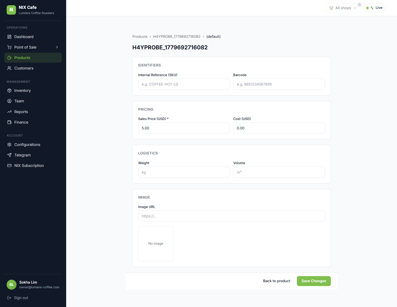This screenshot has height=307, width=397.
Task: Click the Point of Sale cart icon
Action: click(x=9, y=47)
